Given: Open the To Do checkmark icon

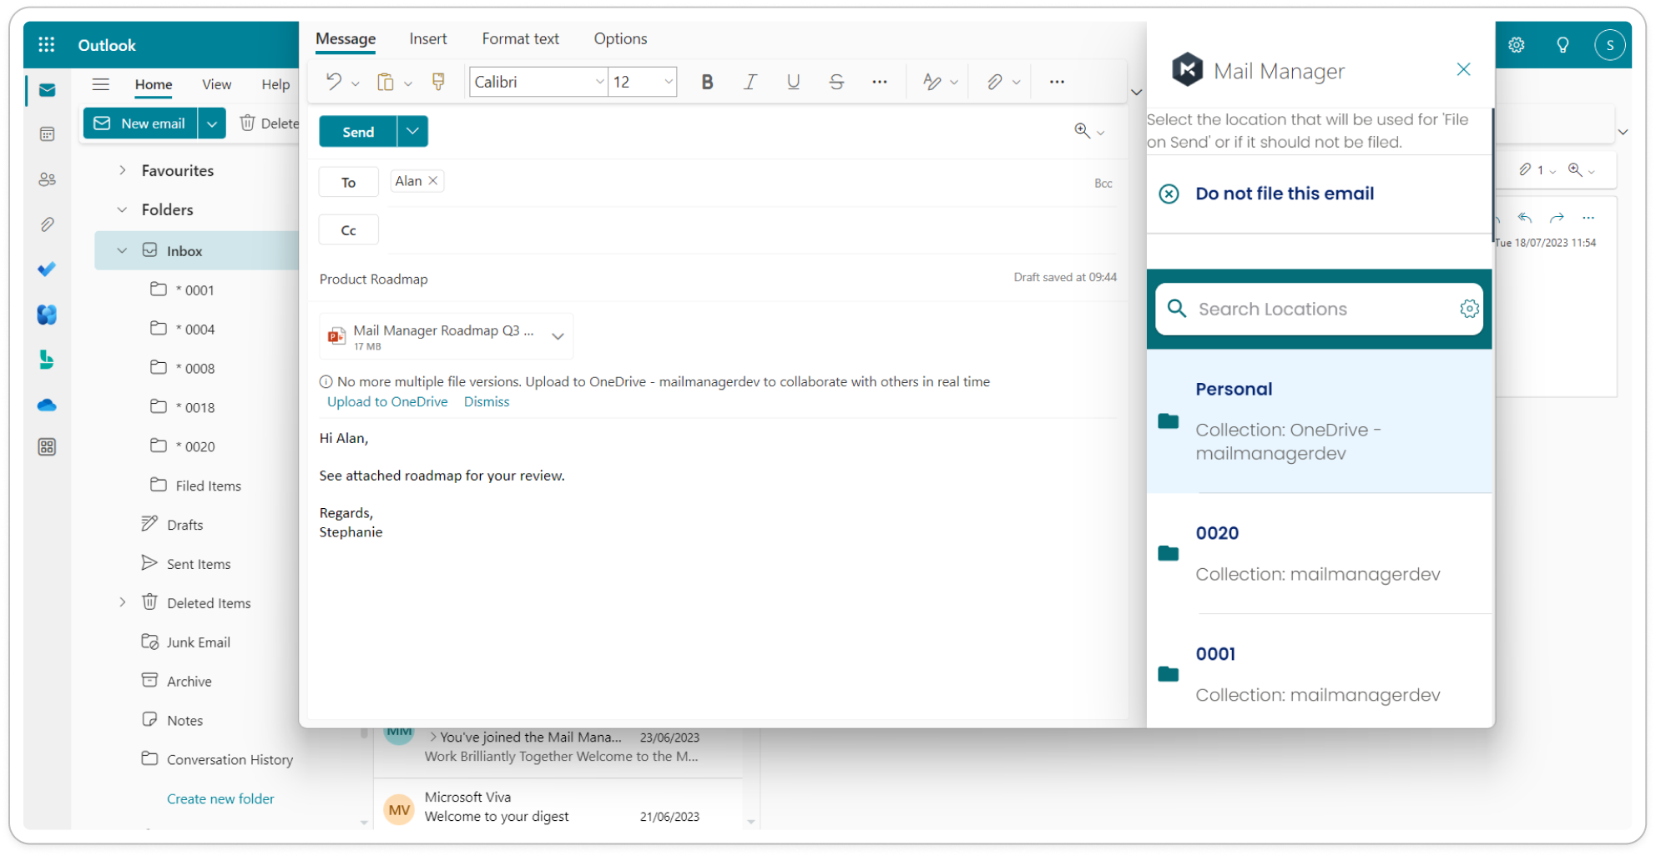Looking at the screenshot, I should (x=47, y=269).
